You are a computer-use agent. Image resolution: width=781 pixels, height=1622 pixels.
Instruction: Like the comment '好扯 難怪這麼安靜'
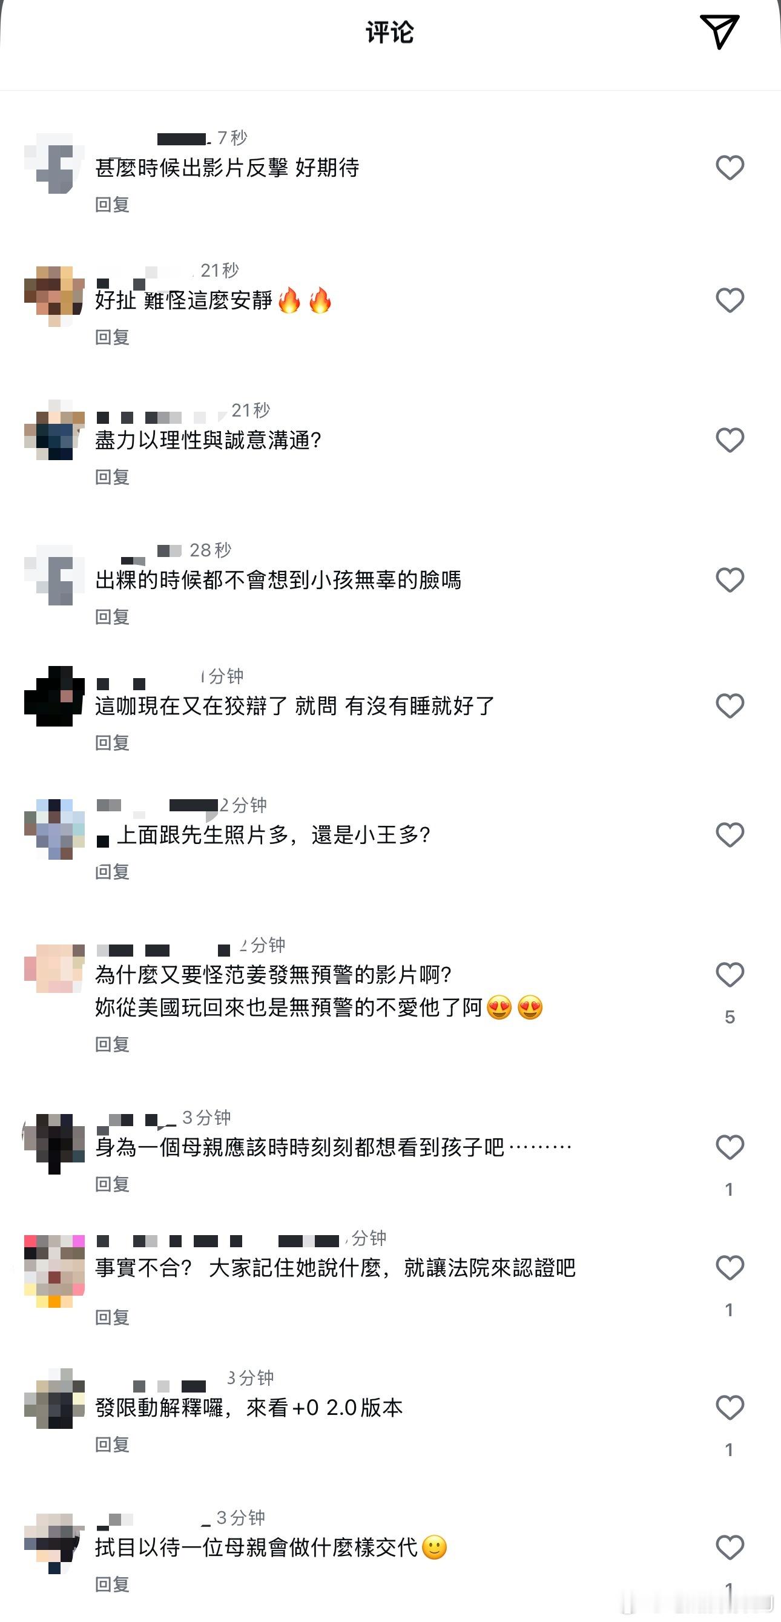click(730, 300)
